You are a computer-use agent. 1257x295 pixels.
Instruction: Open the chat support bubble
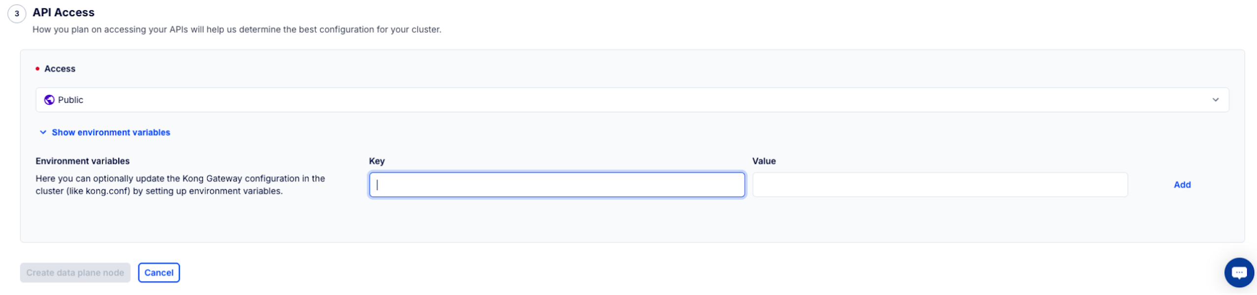pyautogui.click(x=1239, y=272)
